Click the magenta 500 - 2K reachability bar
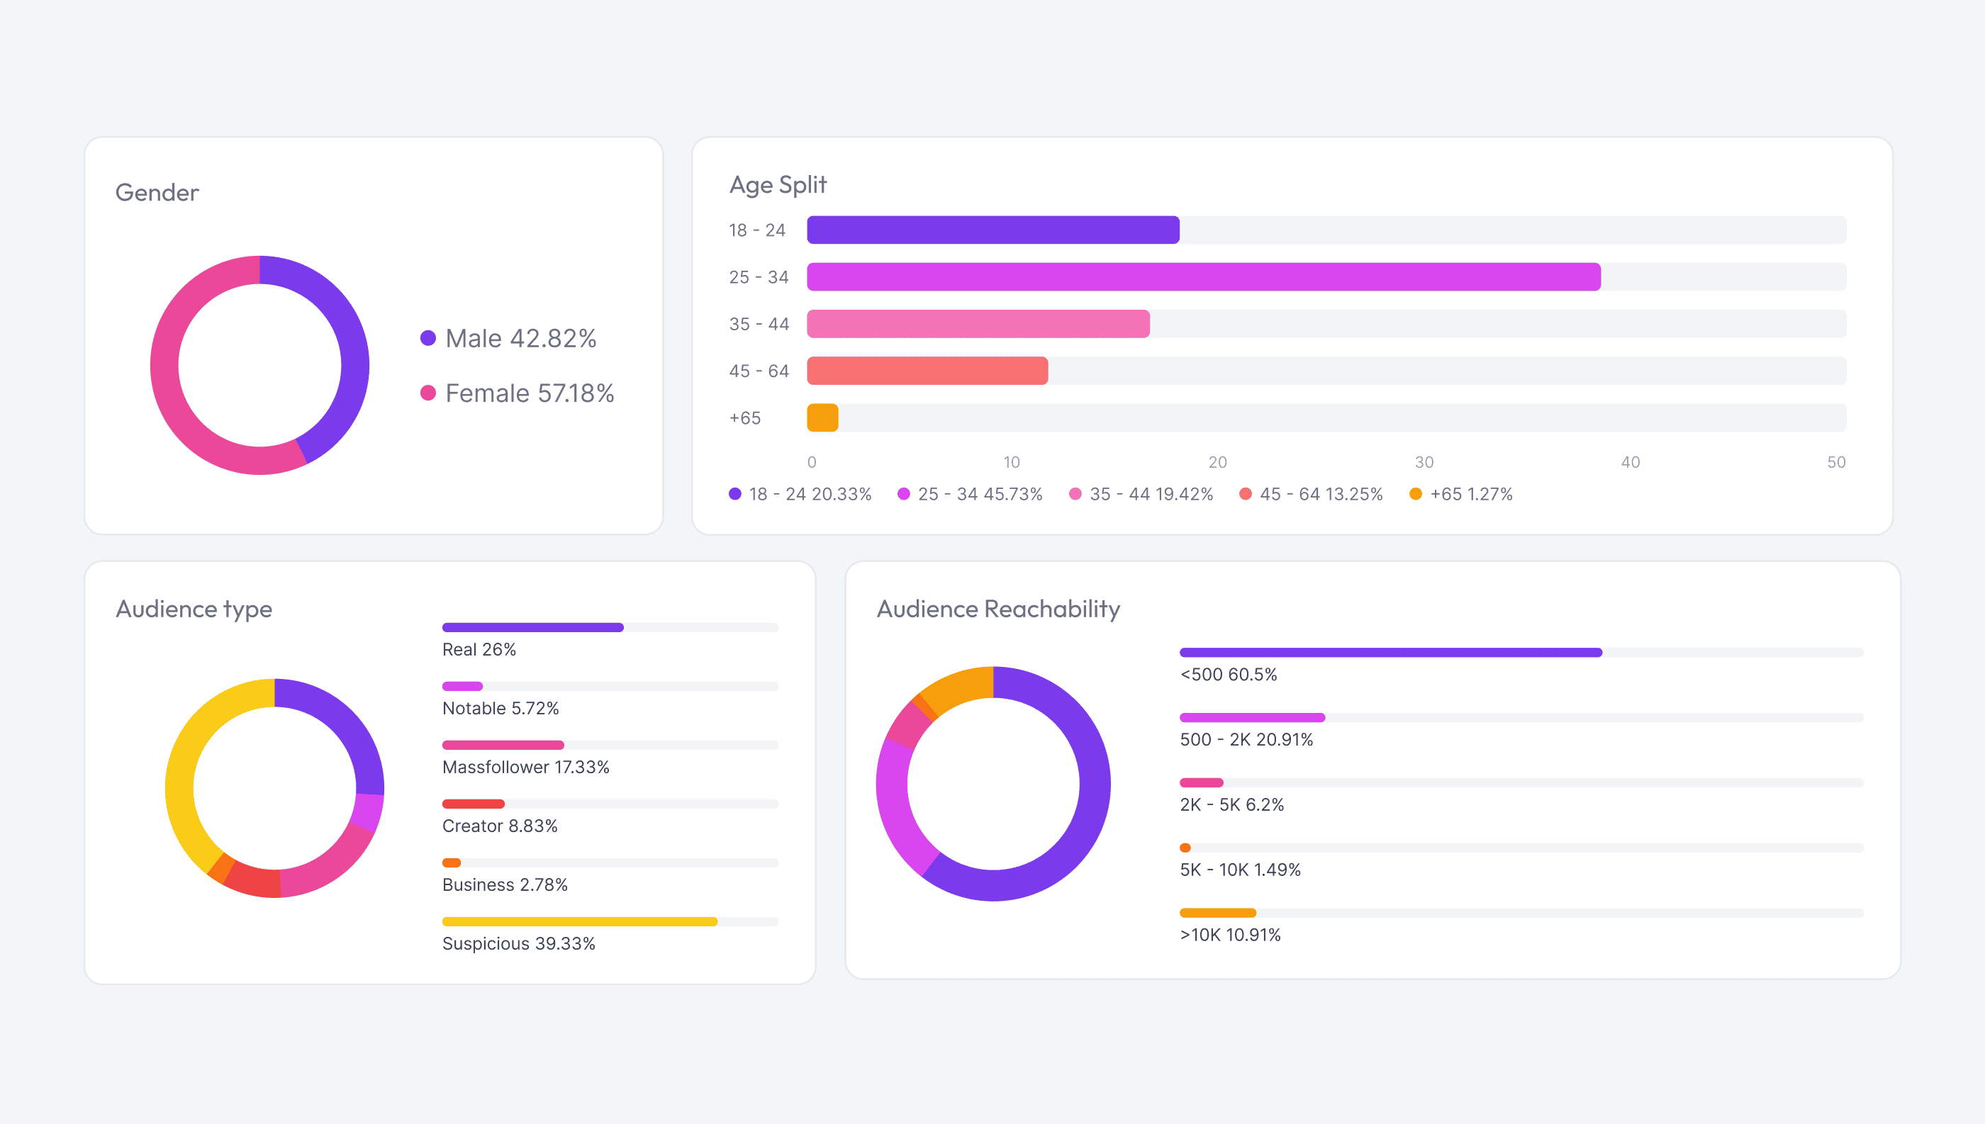 1252,718
